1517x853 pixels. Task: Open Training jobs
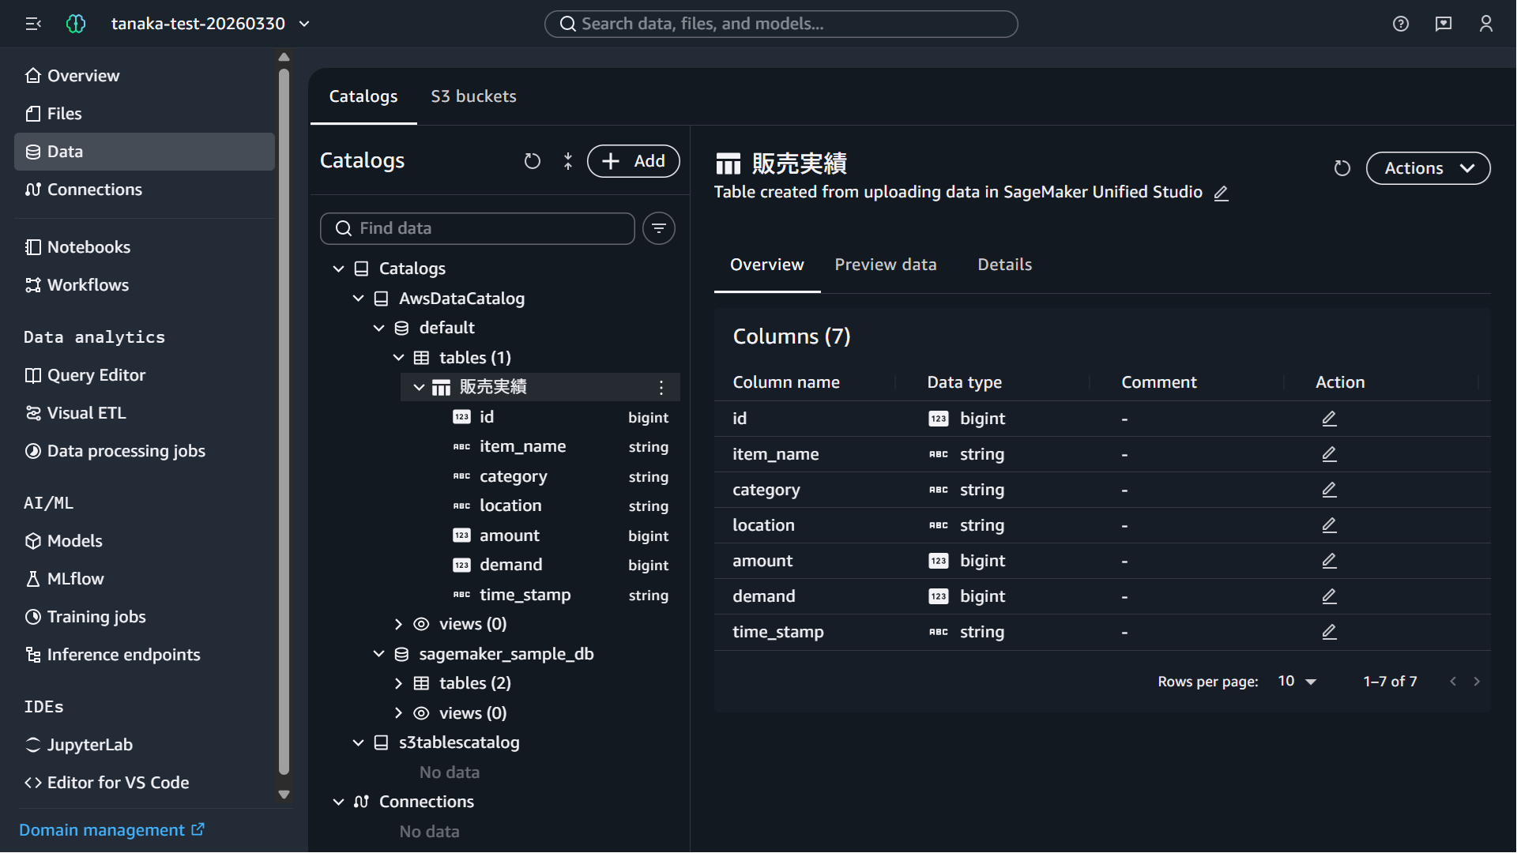click(145, 617)
